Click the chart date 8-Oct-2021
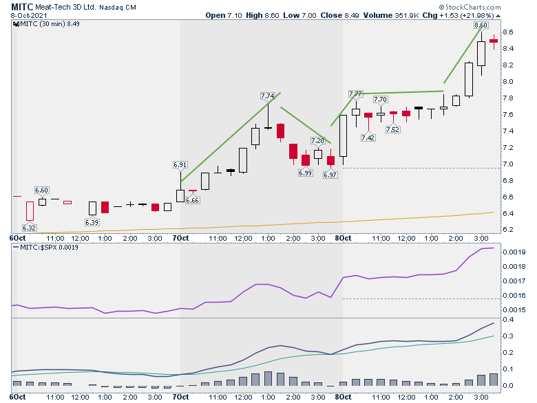 [x=29, y=16]
